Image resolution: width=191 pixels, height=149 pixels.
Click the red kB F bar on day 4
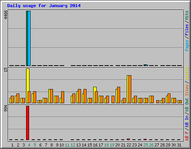pyautogui.click(x=28, y=123)
